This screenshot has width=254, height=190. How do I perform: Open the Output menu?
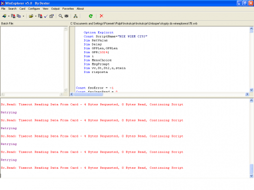tap(55, 9)
